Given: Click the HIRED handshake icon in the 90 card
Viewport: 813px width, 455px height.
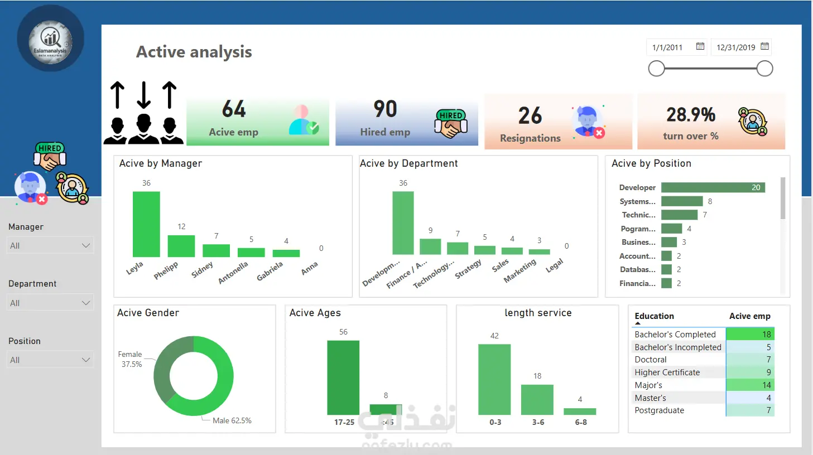Looking at the screenshot, I should (x=451, y=124).
